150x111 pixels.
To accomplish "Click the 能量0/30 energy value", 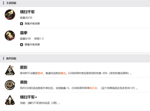I will (25, 39).
